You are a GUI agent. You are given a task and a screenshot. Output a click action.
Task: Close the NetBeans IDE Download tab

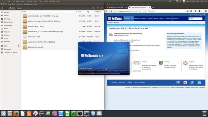[149, 7]
